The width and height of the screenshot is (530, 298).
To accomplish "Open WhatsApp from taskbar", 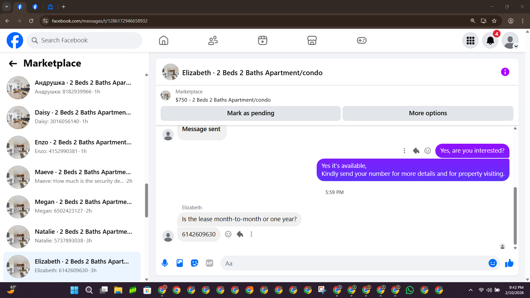I will 410,290.
